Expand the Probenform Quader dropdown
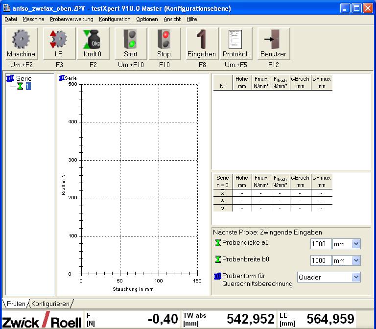The image size is (376, 329). [x=356, y=277]
